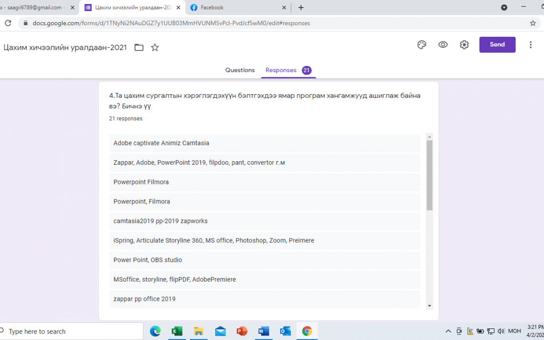Click the address bar URL
This screenshot has width=544, height=340.
tap(171, 23)
